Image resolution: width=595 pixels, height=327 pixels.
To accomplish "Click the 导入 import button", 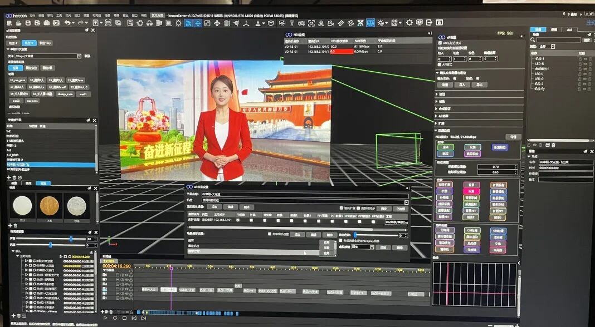I will tap(462, 85).
